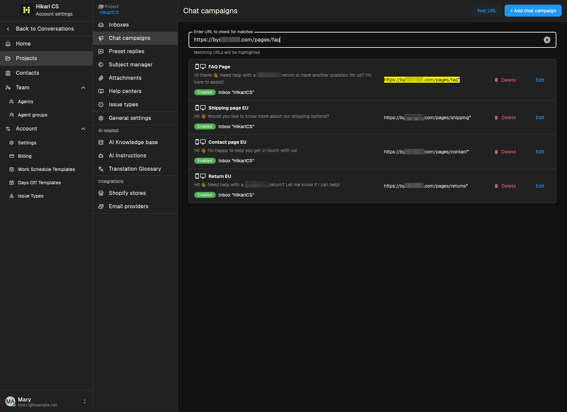Edit the Return EU campaign
567x412 pixels.
click(x=540, y=186)
